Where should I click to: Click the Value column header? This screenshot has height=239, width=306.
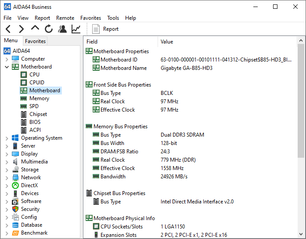point(167,42)
